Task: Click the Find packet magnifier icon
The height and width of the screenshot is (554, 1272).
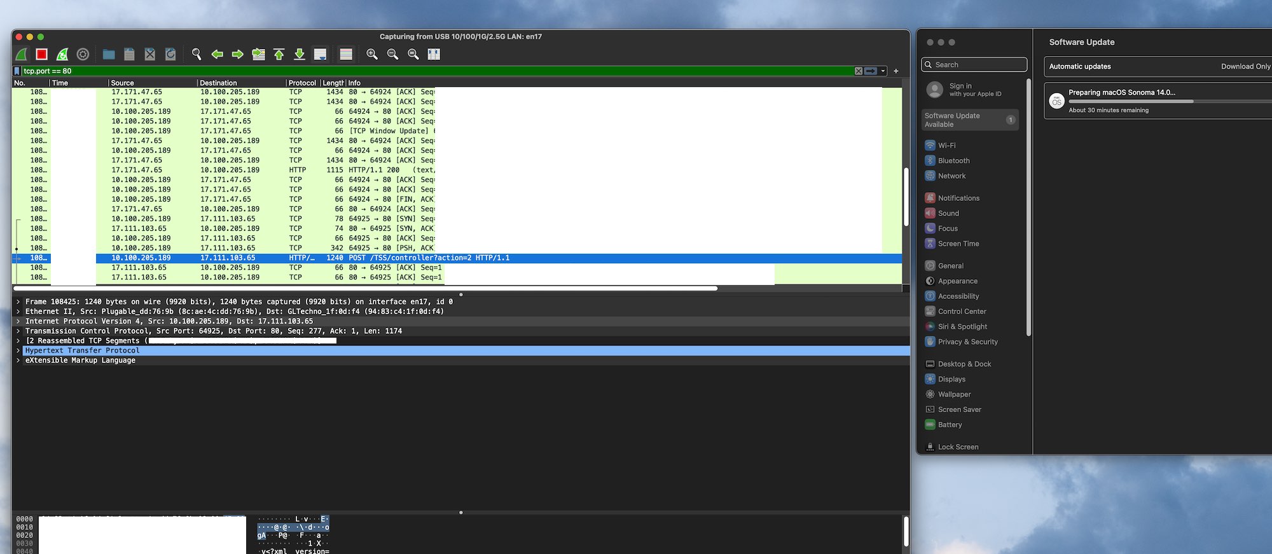Action: [x=197, y=55]
